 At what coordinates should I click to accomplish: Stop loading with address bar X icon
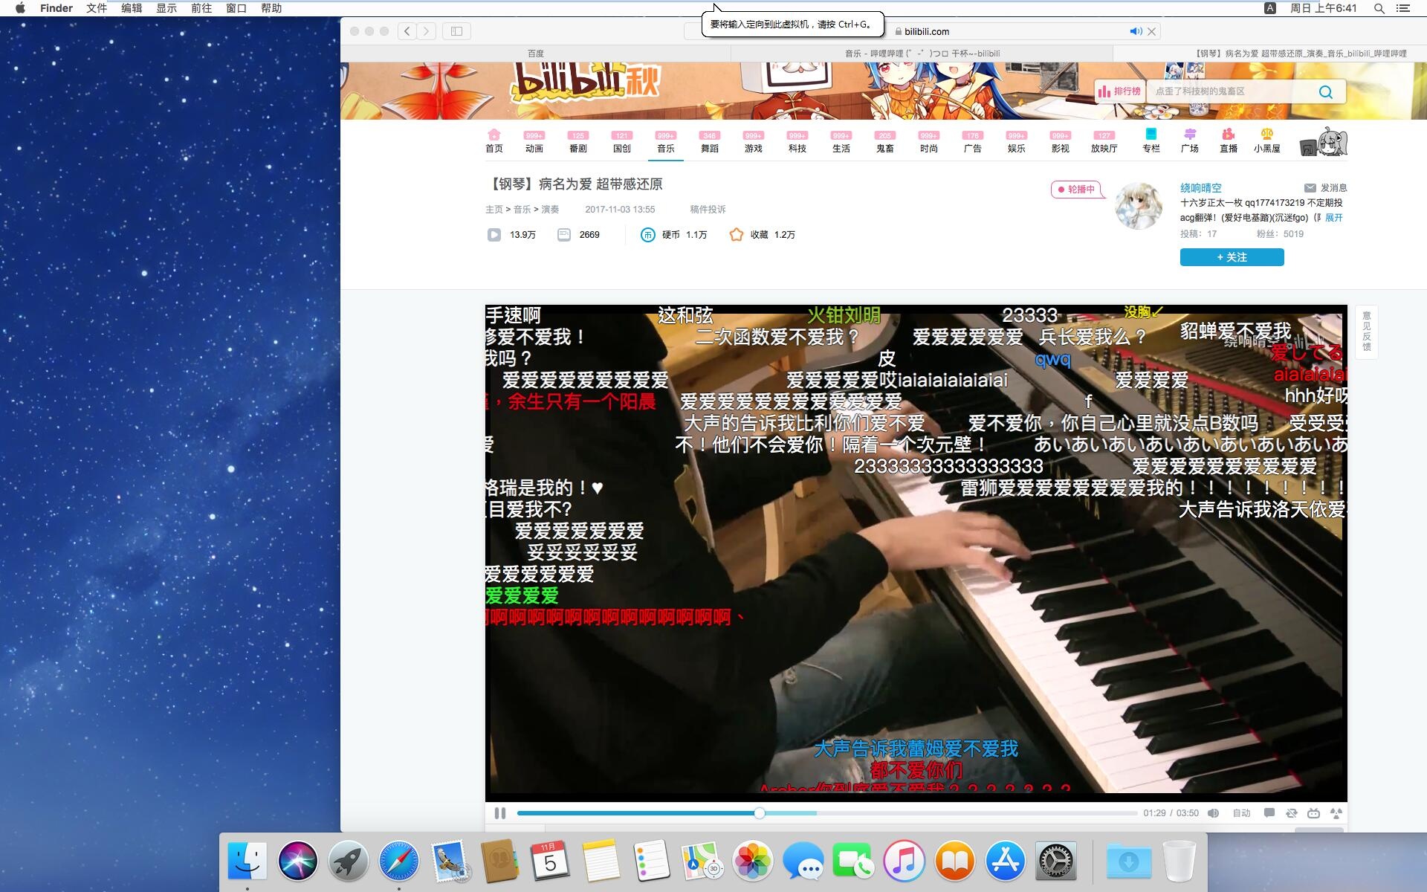click(x=1151, y=31)
